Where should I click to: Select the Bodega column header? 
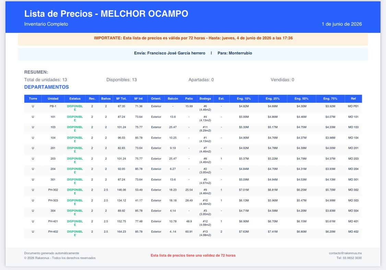205,99
